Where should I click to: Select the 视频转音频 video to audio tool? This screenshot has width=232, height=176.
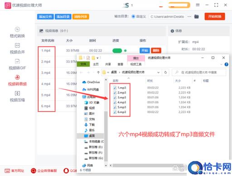[17, 80]
